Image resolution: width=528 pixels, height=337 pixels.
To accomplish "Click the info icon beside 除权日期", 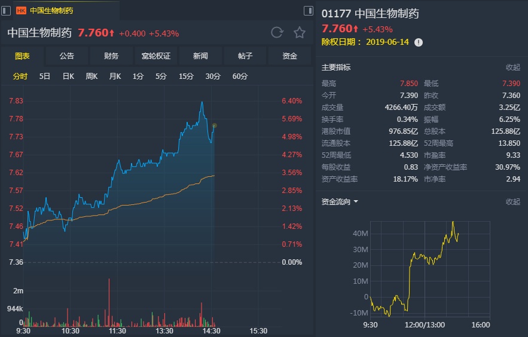I will [419, 42].
